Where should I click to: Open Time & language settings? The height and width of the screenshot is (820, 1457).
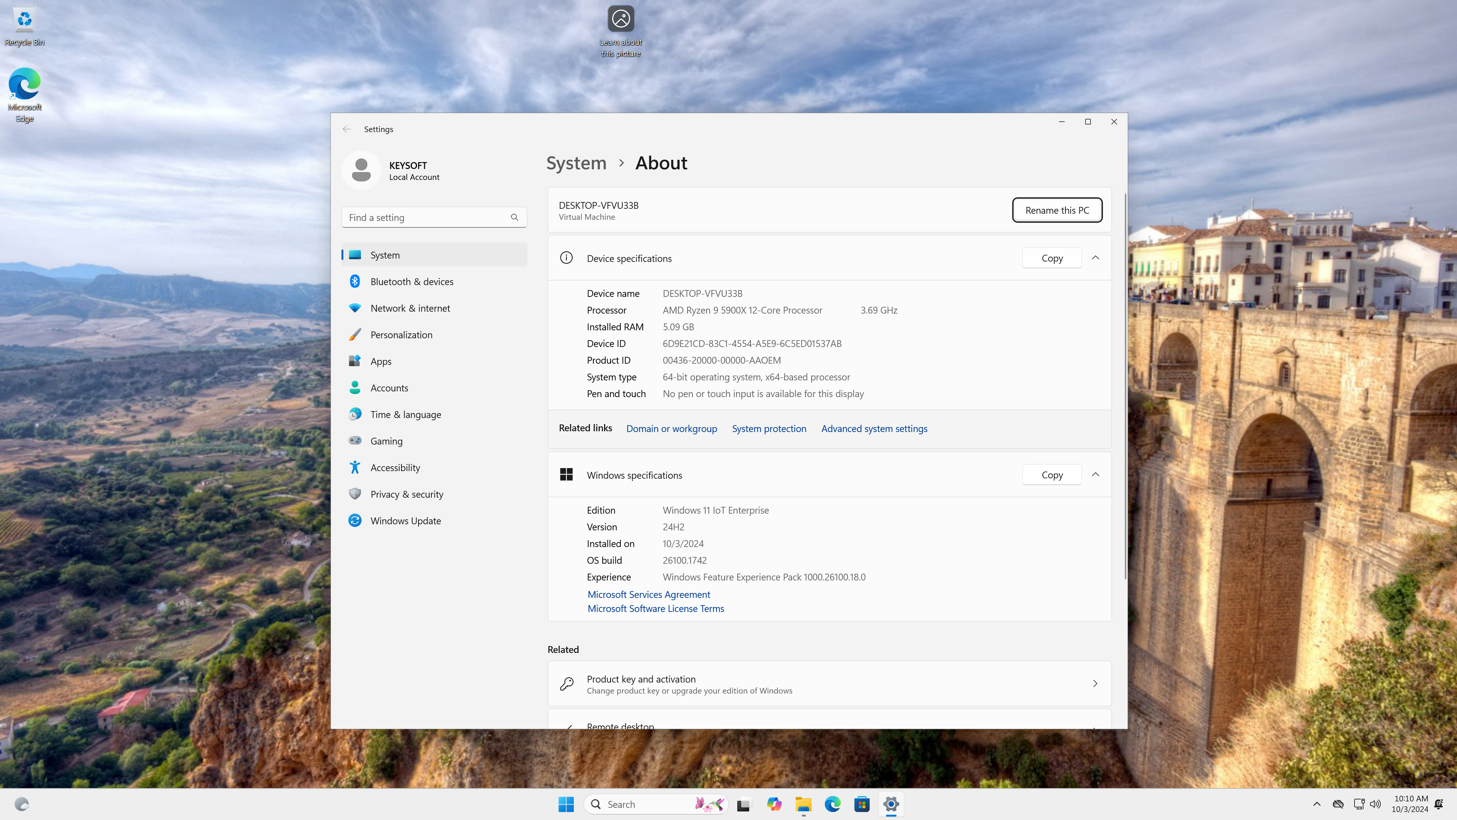pyautogui.click(x=434, y=414)
